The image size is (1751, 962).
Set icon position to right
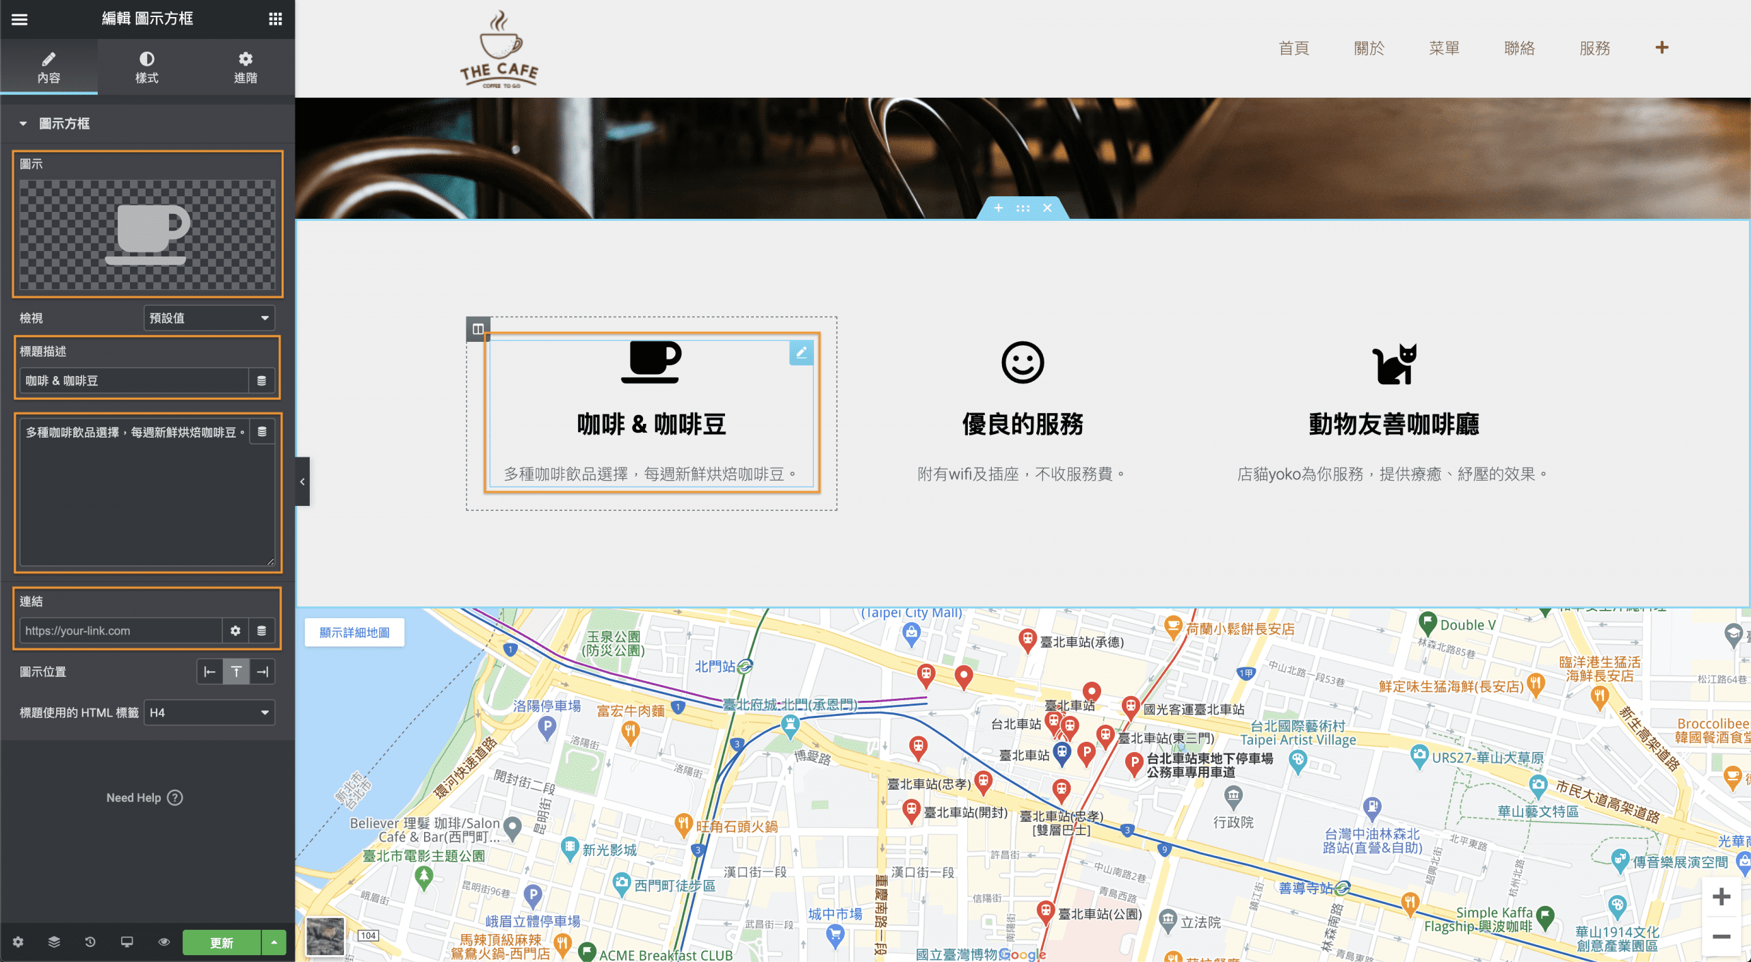click(x=263, y=672)
